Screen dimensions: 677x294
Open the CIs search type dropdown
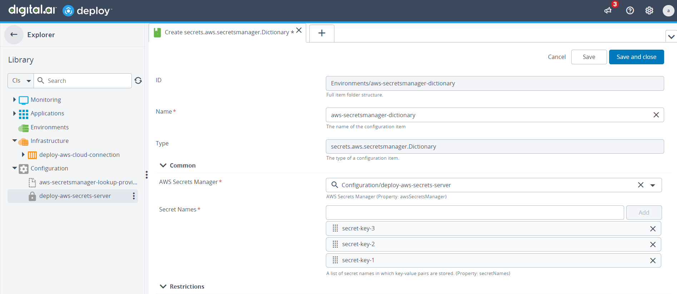pyautogui.click(x=21, y=81)
